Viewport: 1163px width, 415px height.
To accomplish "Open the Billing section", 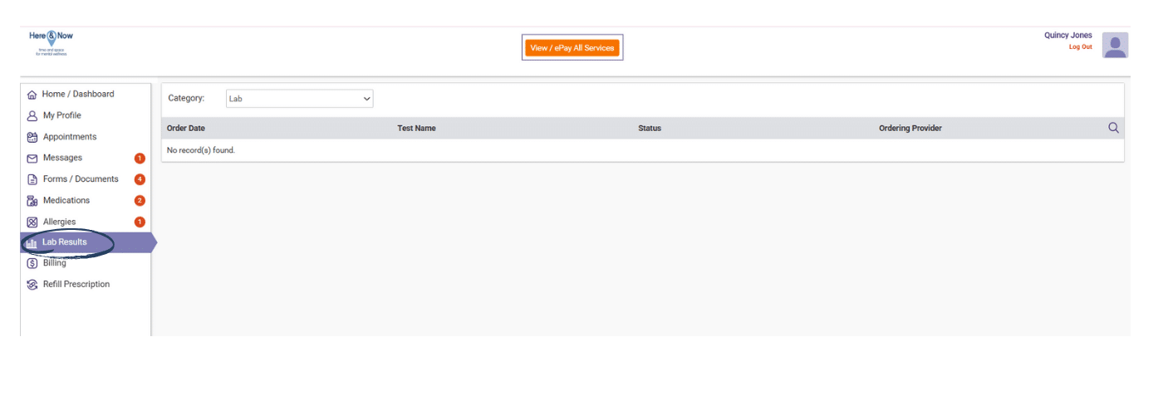I will click(x=55, y=263).
